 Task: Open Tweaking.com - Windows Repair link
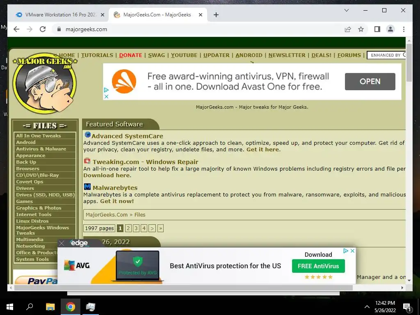click(145, 162)
